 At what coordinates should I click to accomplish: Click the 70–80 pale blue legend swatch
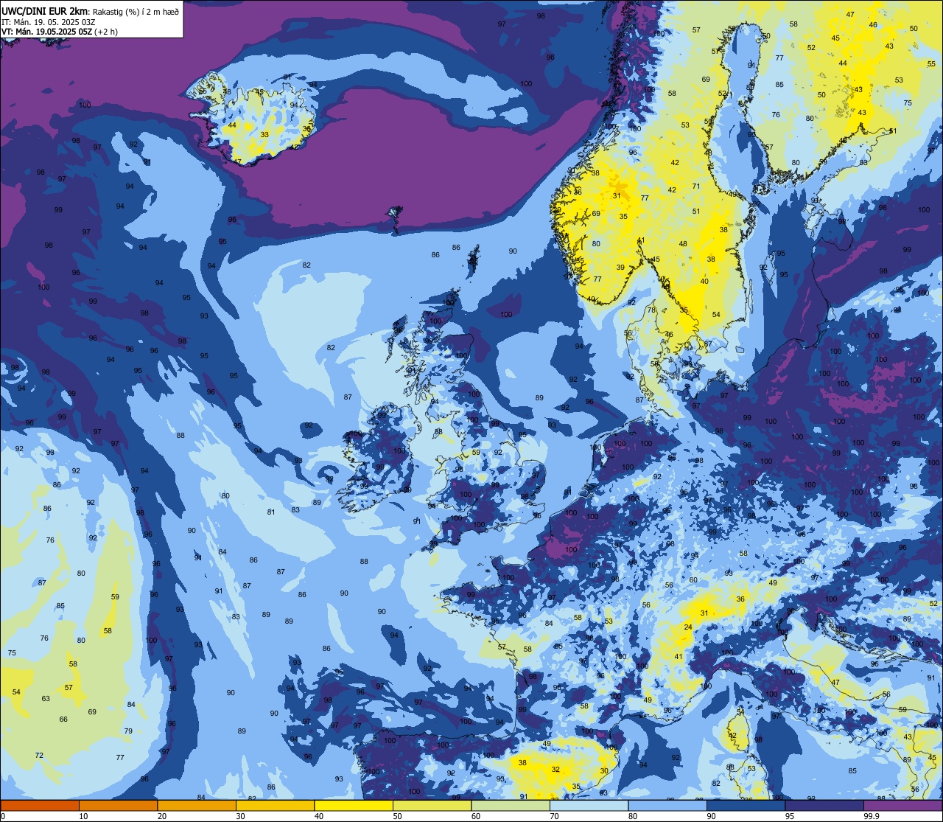click(589, 806)
